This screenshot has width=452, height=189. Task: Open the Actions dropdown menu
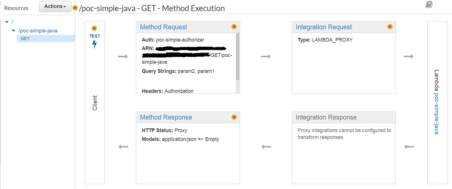click(x=55, y=7)
